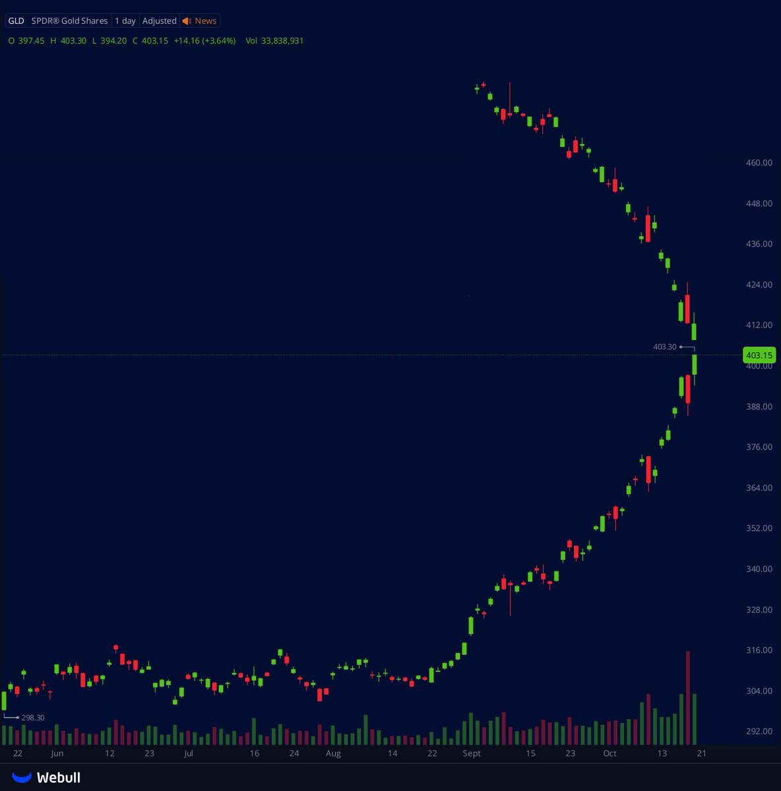Click the 304.00 price axis label
781x791 pixels.
point(759,691)
